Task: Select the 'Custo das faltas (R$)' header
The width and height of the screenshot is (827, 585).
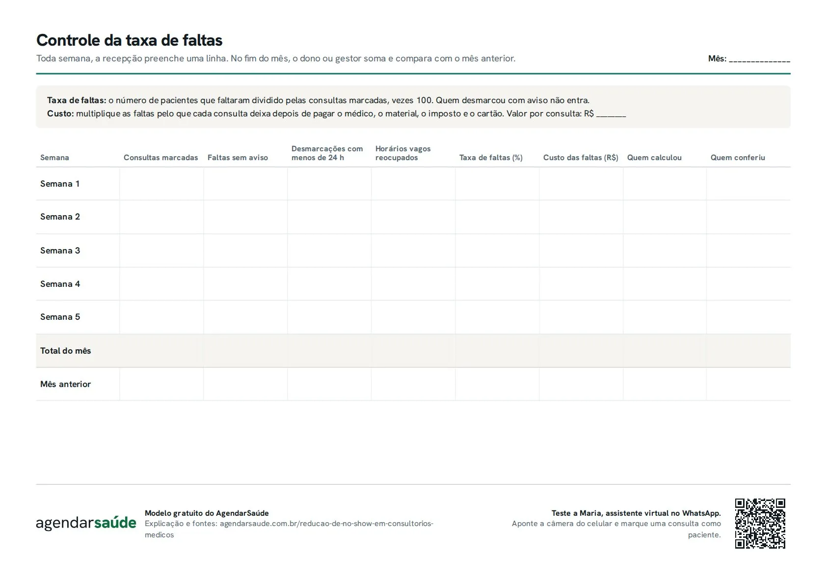Action: [581, 158]
